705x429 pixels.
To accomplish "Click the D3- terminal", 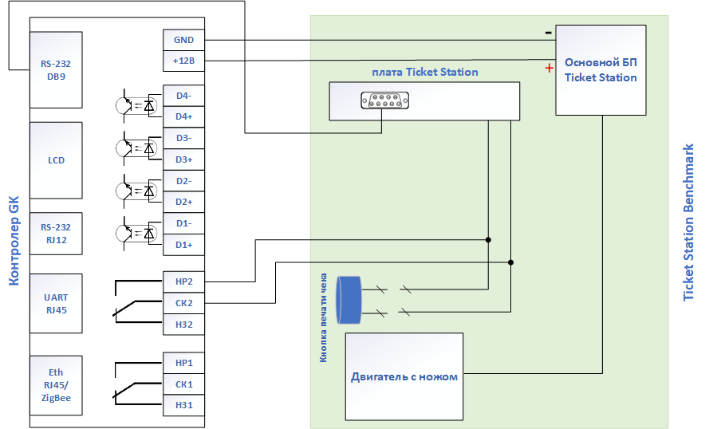I will click(x=183, y=138).
